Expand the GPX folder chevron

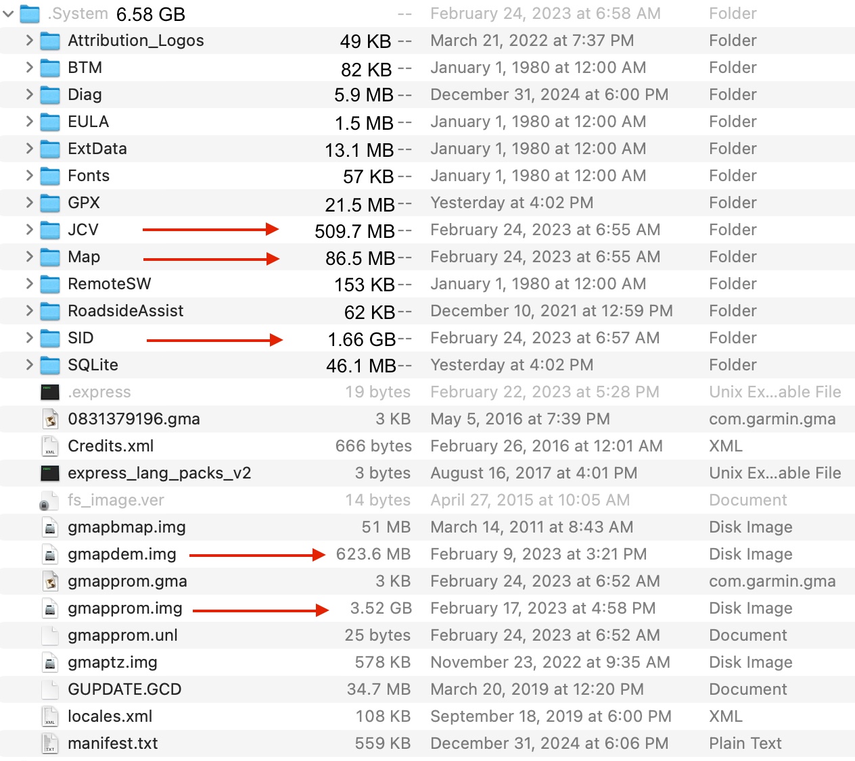[29, 203]
